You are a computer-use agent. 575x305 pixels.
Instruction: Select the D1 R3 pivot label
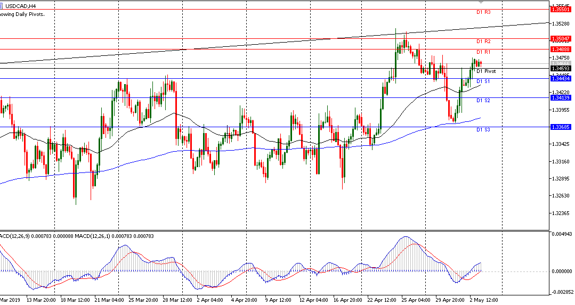(483, 12)
